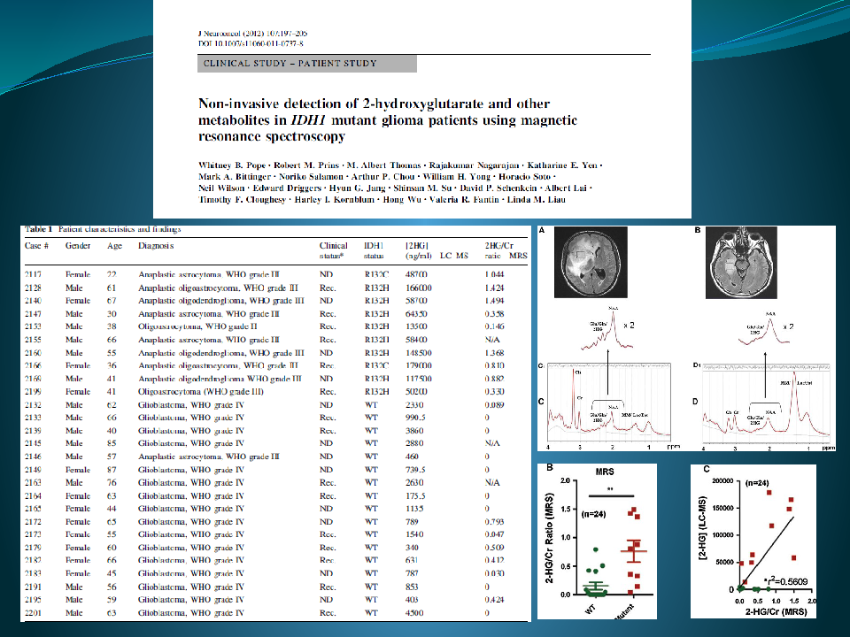Click the DOI text under the journal citation
The width and height of the screenshot is (850, 637).
click(x=250, y=41)
